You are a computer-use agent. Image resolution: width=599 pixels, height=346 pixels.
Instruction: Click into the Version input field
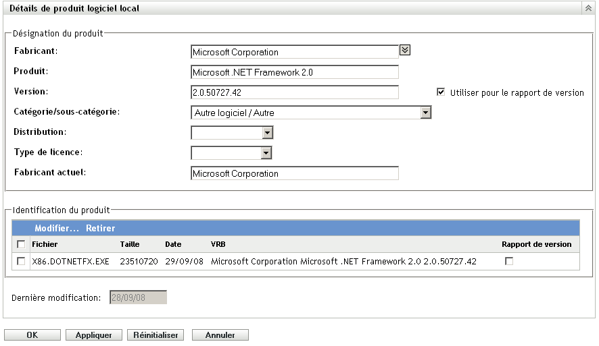pyautogui.click(x=295, y=92)
